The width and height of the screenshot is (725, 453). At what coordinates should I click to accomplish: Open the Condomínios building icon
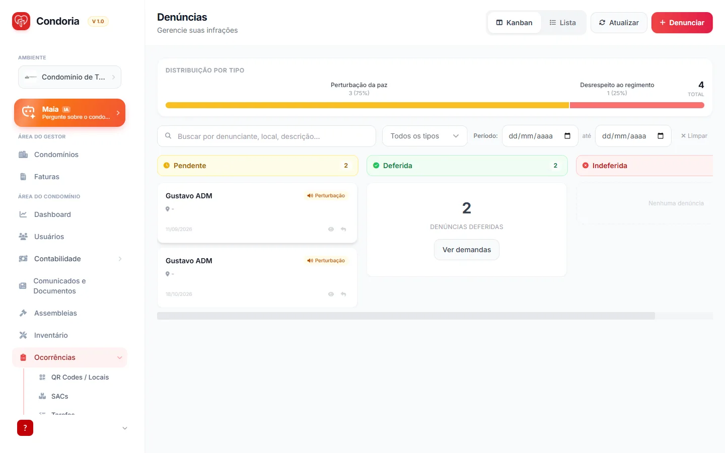(23, 155)
